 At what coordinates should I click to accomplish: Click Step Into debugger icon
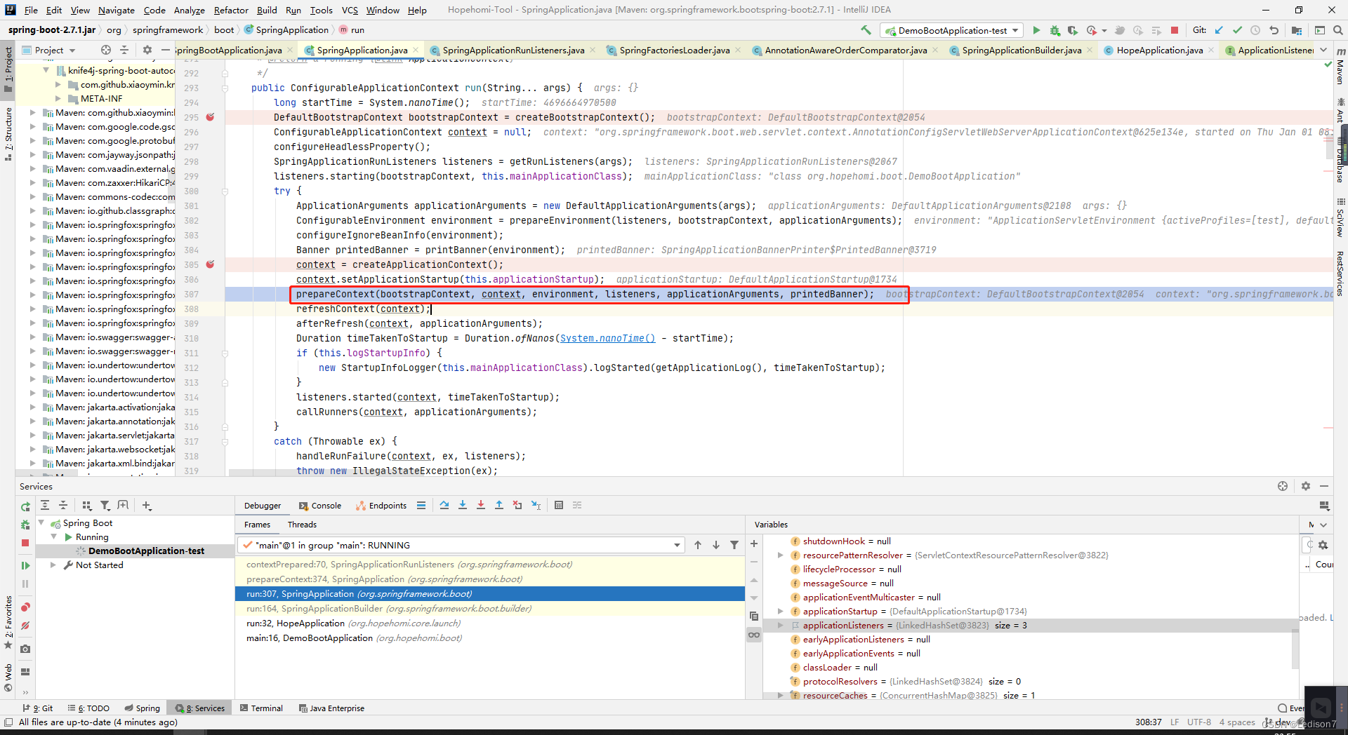pos(463,505)
